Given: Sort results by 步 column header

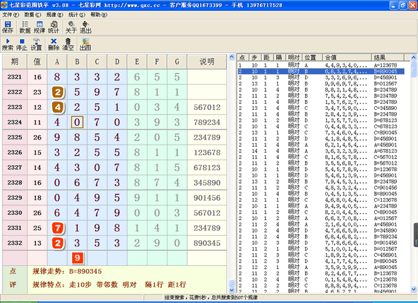Looking at the screenshot, I should tap(255, 57).
